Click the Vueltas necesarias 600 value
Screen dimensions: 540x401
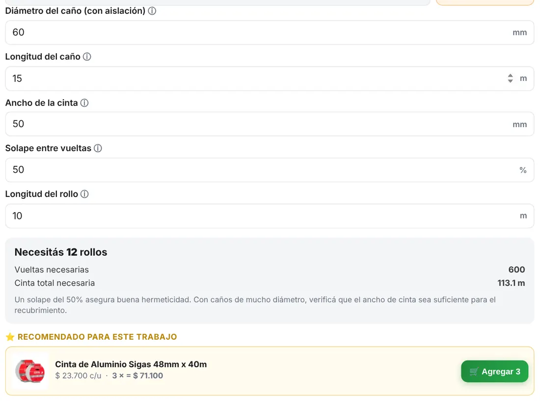(516, 269)
